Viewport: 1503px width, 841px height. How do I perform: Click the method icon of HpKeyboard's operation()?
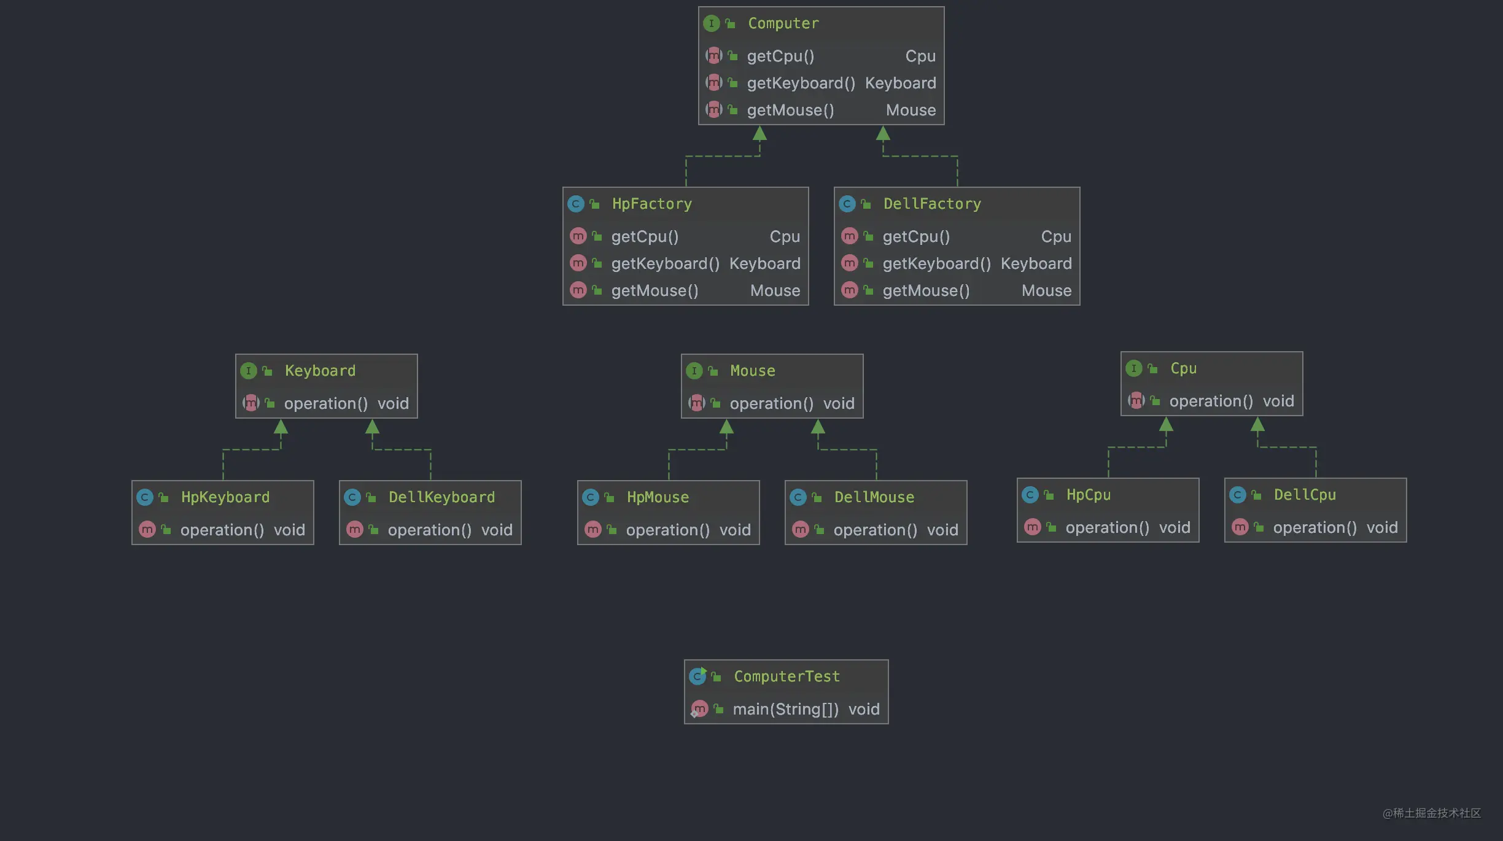click(147, 530)
